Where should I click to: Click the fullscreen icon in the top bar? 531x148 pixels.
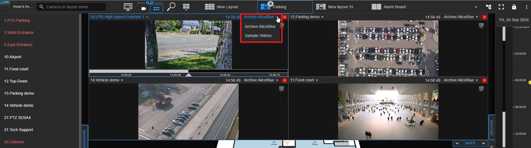(501, 7)
